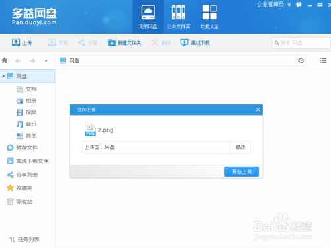Open 文档 category in sidebar
This screenshot has width=331, height=248.
[26, 89]
